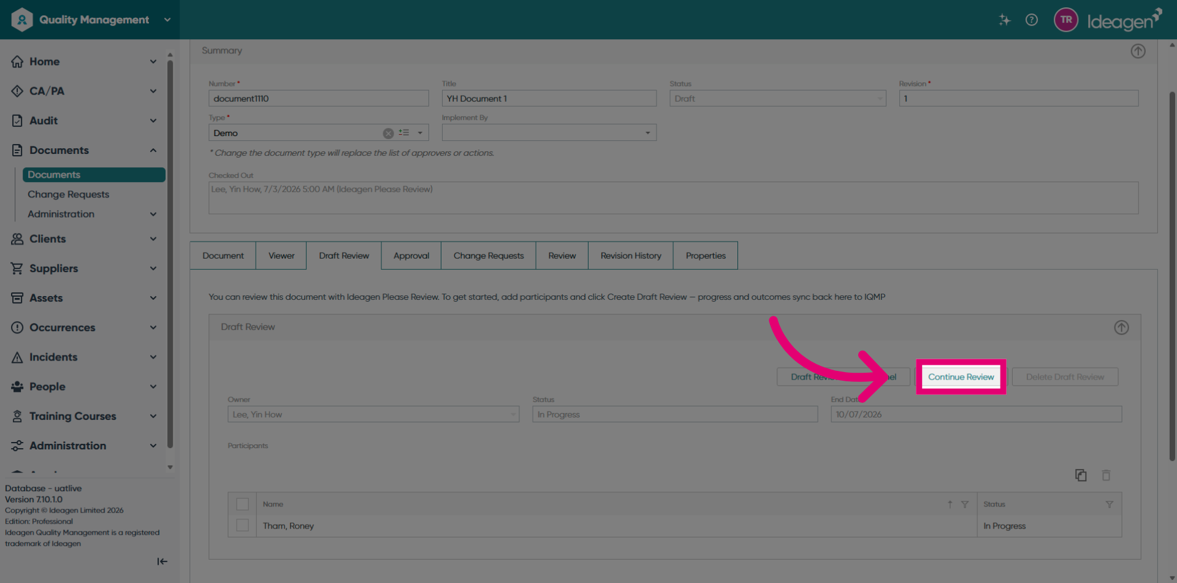
Task: Open the help question mark icon
Action: coord(1032,20)
